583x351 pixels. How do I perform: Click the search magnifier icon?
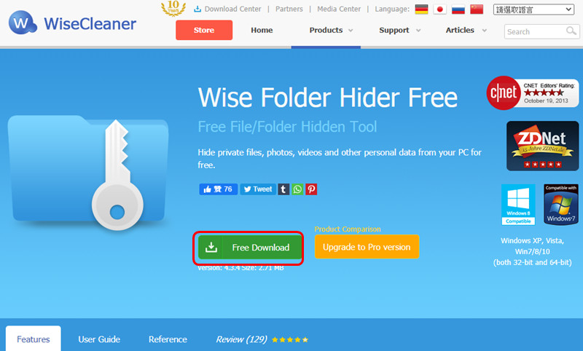(x=571, y=31)
